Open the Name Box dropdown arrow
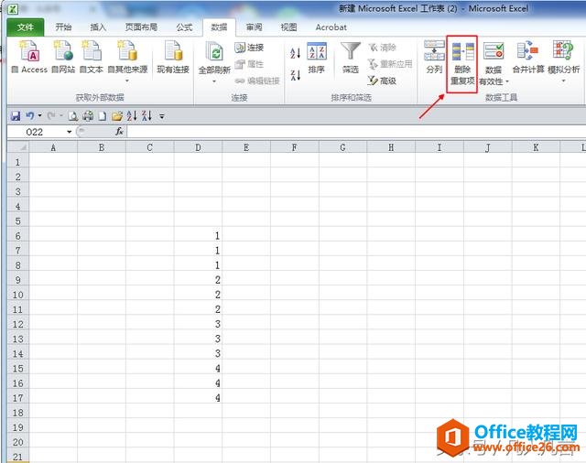The image size is (586, 463). tap(70, 132)
